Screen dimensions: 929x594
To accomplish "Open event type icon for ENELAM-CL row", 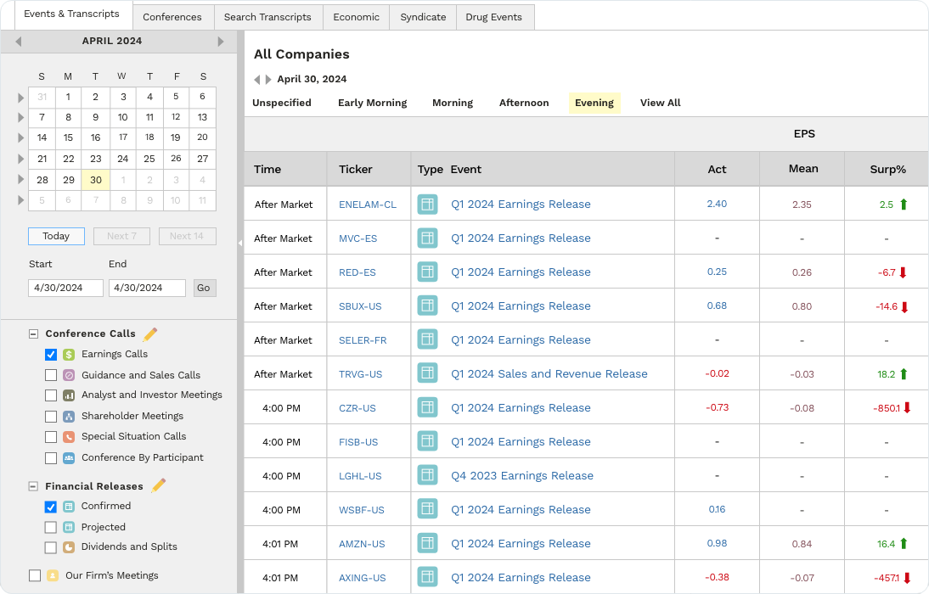I will point(427,205).
